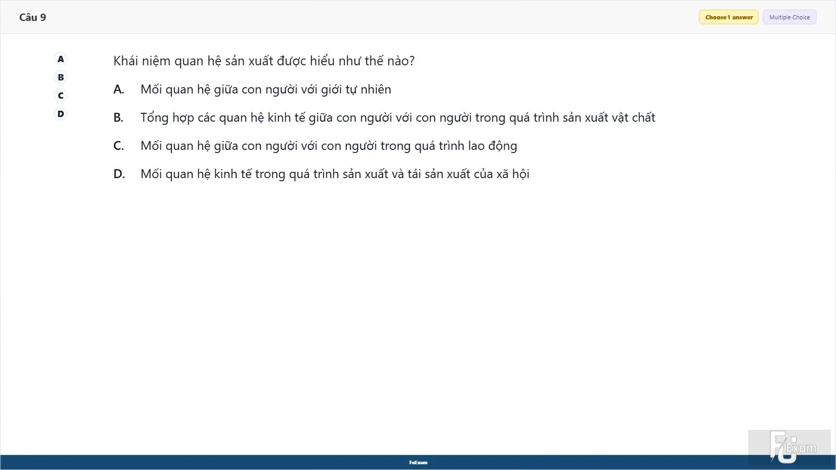Click option B text 'Tổng hợp các quan hệ kinh tế'

(x=223, y=118)
